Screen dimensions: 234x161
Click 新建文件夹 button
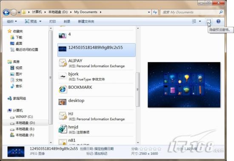point(86,22)
